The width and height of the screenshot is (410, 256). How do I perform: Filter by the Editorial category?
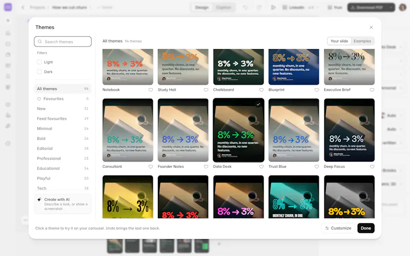click(63, 148)
